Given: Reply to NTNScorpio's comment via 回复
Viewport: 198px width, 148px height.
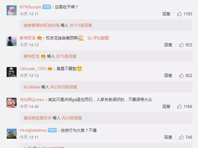Looking at the screenshot, I should click(166, 14).
